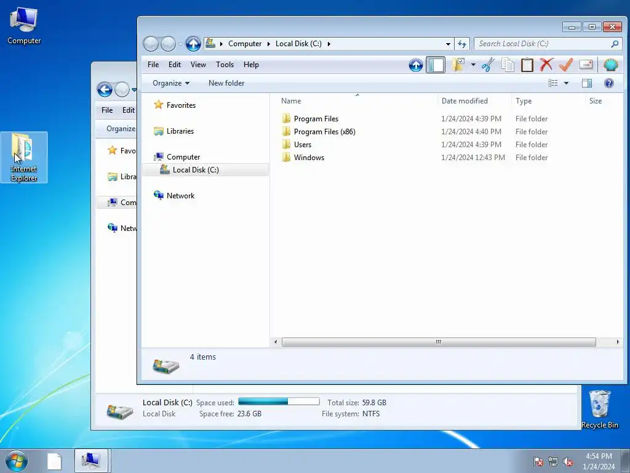Select the Users folder
The height and width of the screenshot is (473, 630).
click(x=302, y=144)
